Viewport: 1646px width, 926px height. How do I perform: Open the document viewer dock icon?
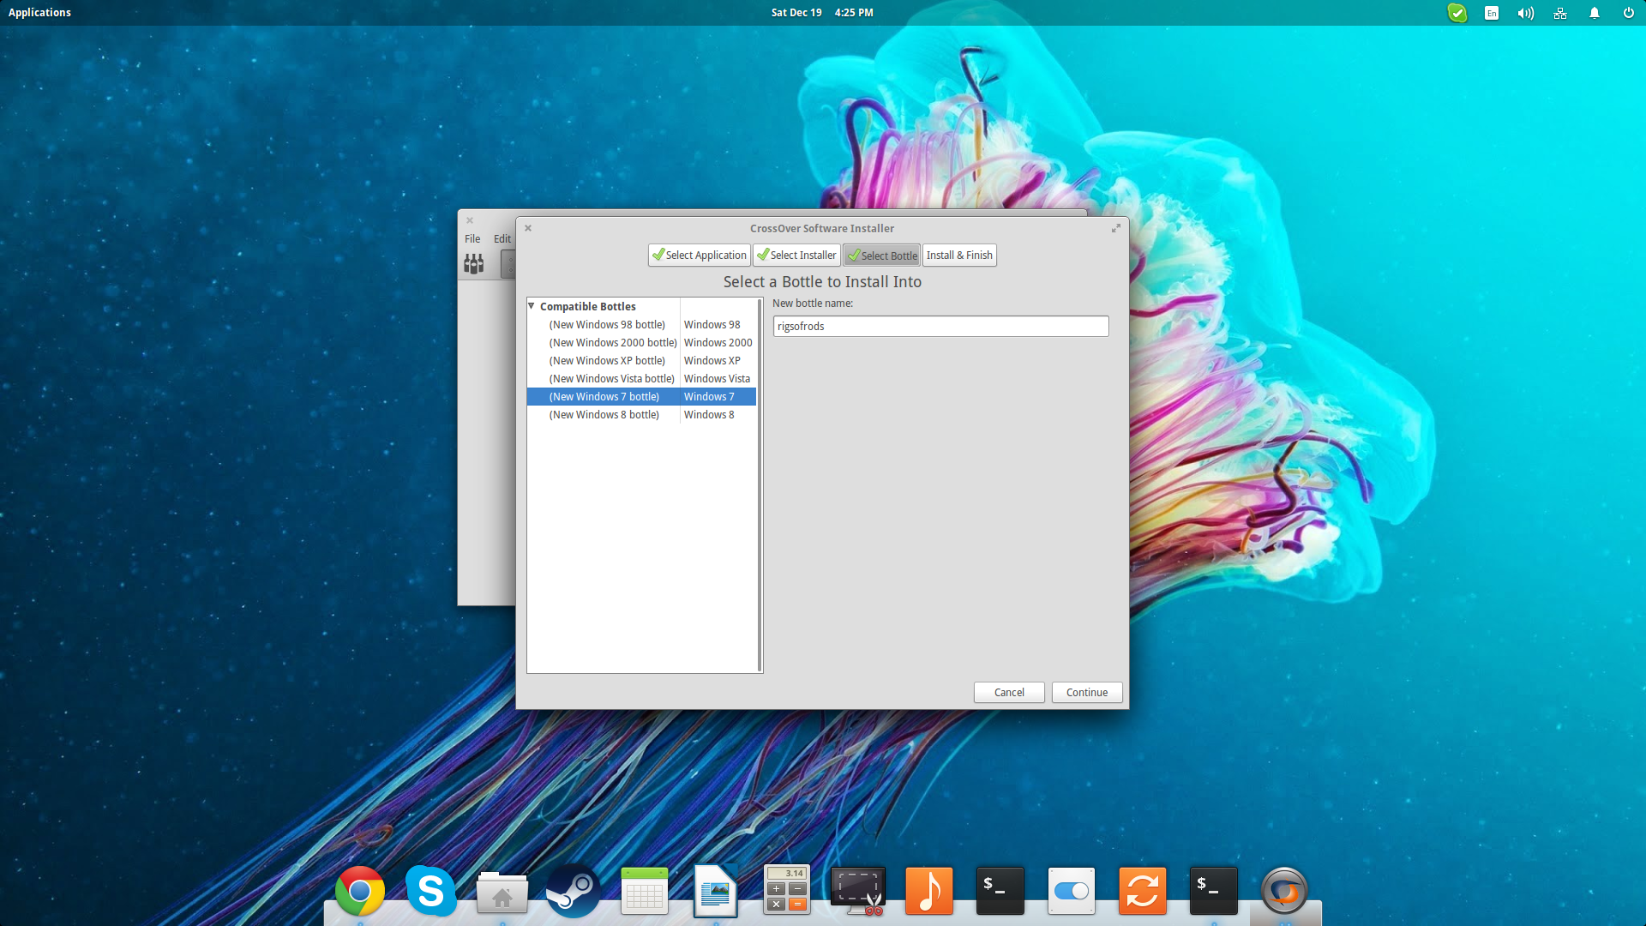[x=716, y=892]
